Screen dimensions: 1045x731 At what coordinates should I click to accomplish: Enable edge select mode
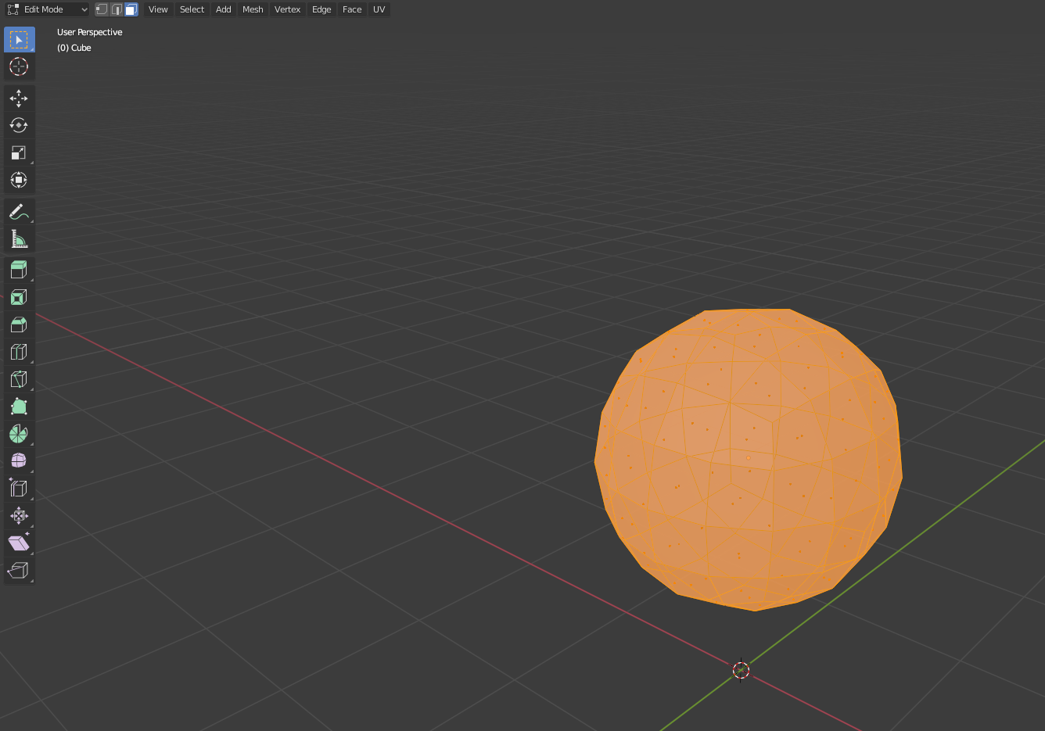tap(117, 9)
